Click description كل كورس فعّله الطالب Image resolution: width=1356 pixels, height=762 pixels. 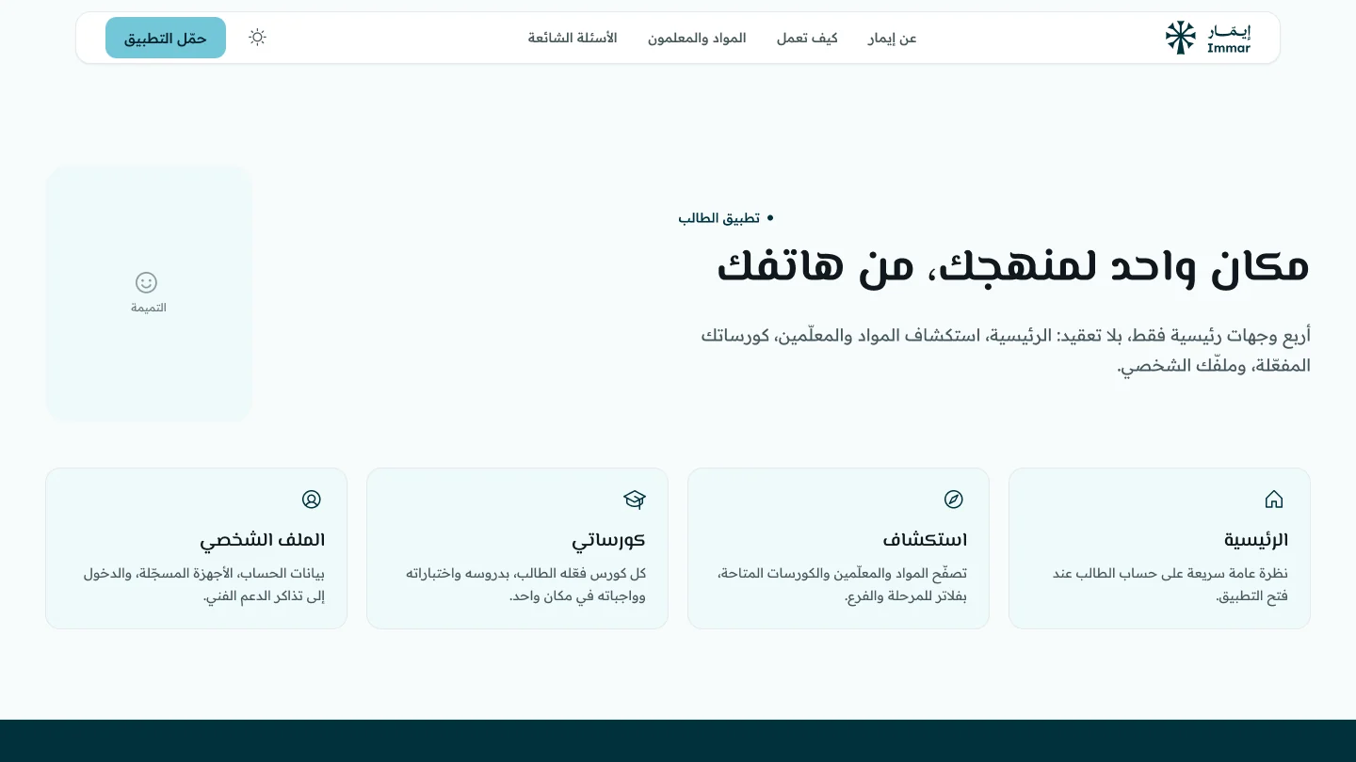(x=525, y=585)
